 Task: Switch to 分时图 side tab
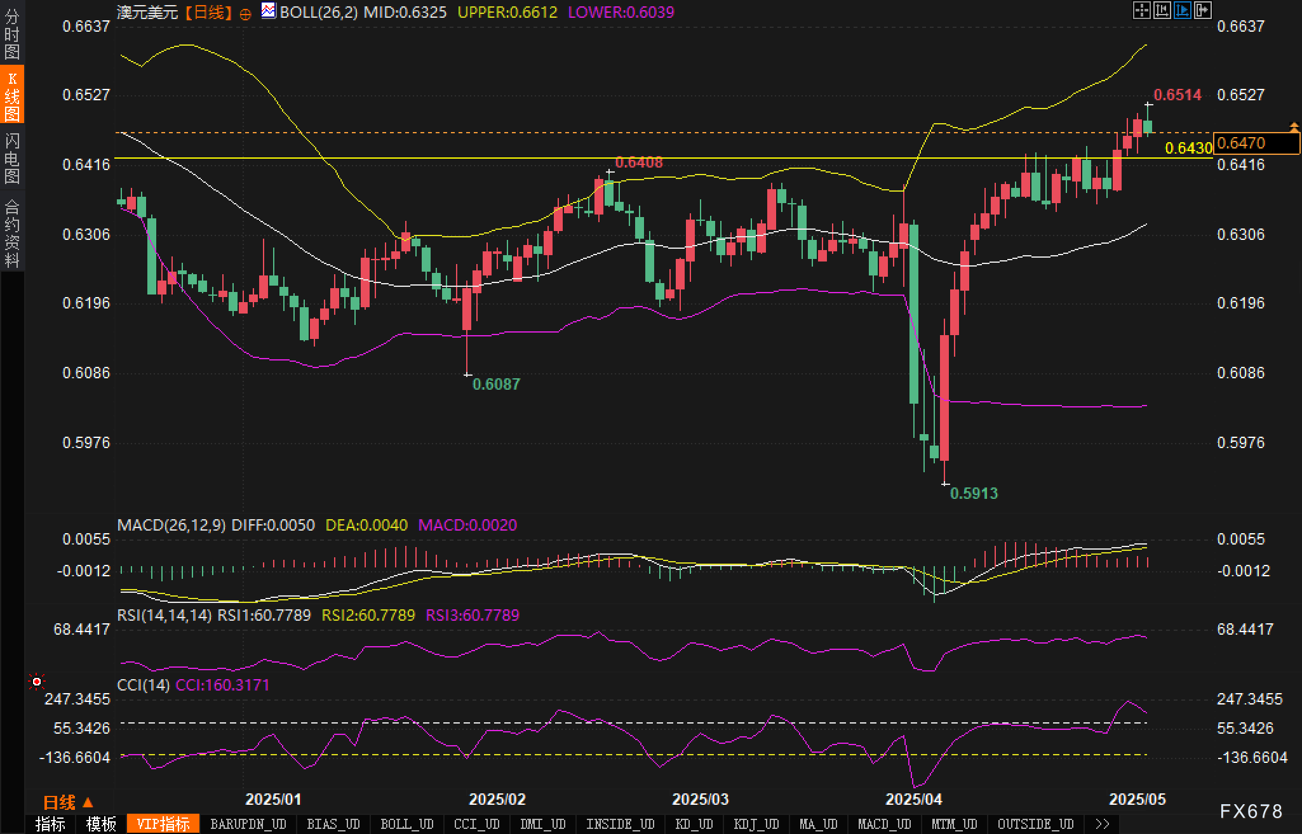coord(12,34)
